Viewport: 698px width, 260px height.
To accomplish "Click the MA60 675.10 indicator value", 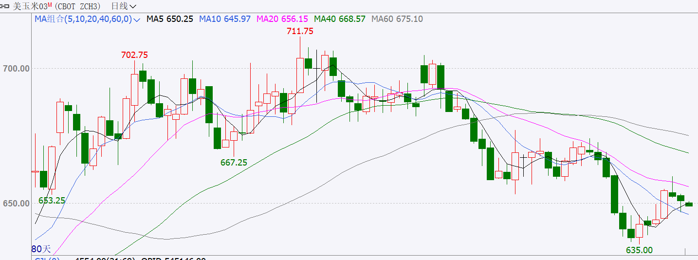I will 397,19.
